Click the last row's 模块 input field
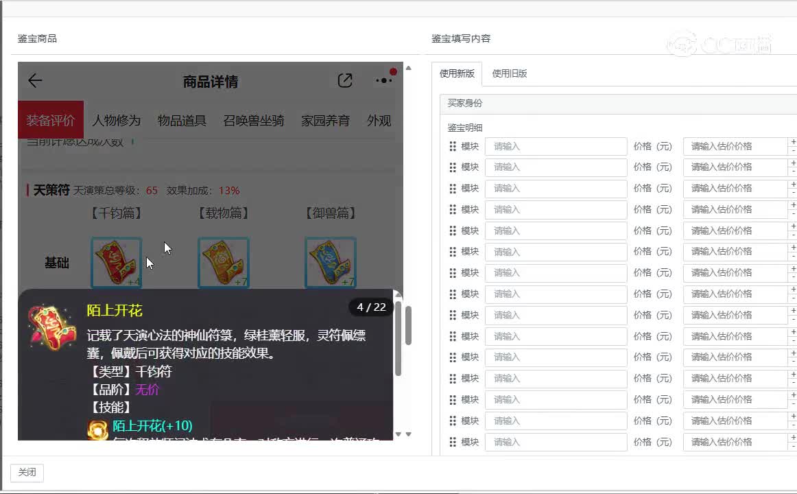Image resolution: width=797 pixels, height=494 pixels. tap(556, 442)
